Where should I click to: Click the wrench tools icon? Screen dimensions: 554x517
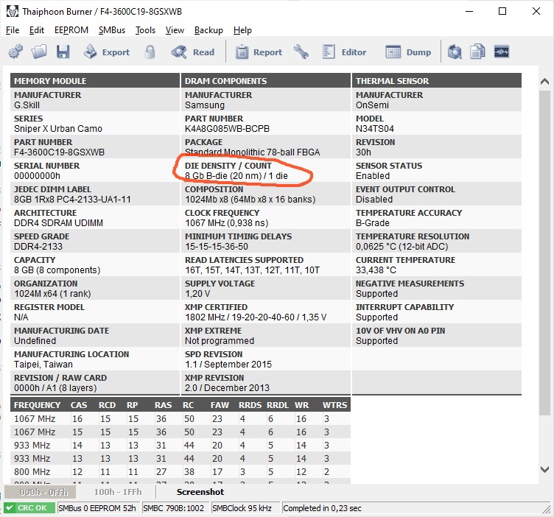(x=301, y=52)
